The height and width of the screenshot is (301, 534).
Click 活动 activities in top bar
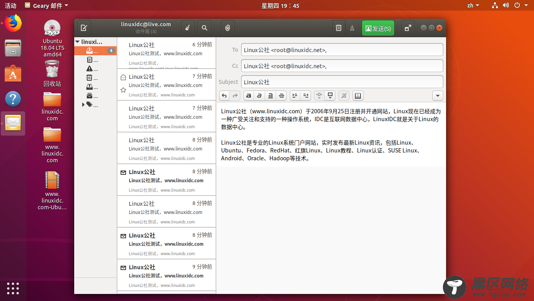(11, 5)
